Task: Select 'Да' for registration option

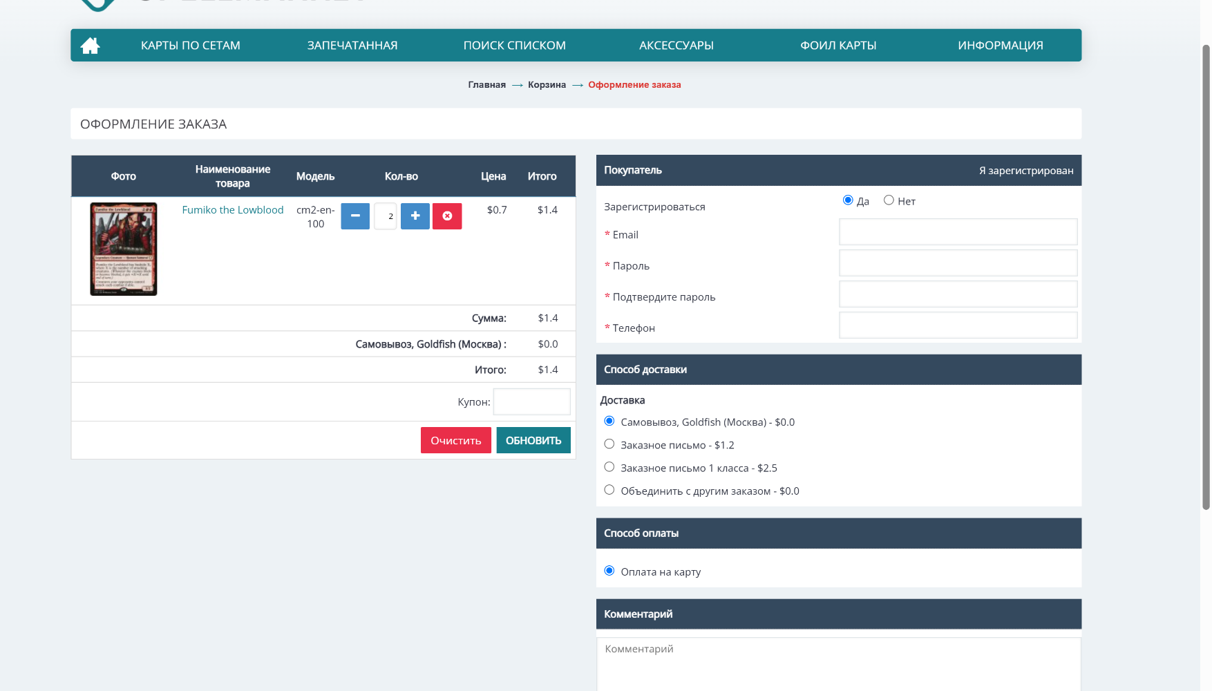Action: point(848,200)
